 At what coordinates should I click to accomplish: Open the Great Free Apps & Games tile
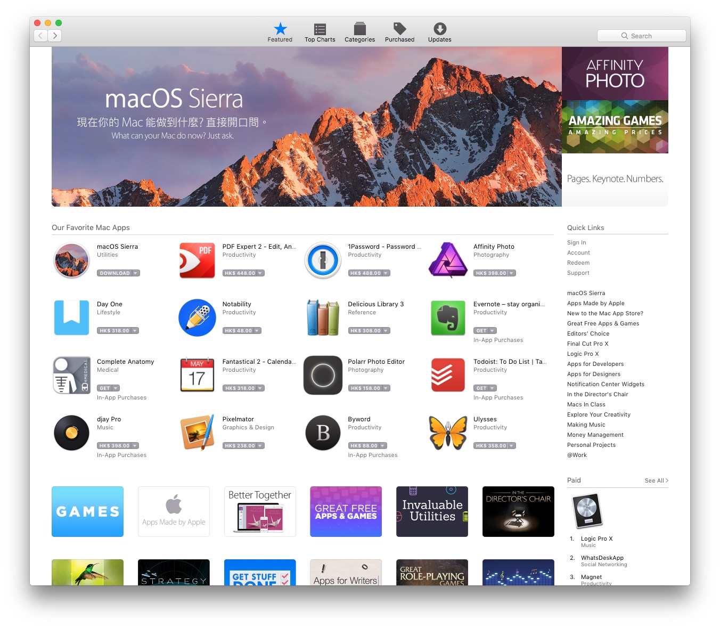(x=346, y=511)
